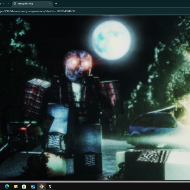The image size is (190, 190).
Task: Click the displayed monster image in the page
Action: point(95,98)
